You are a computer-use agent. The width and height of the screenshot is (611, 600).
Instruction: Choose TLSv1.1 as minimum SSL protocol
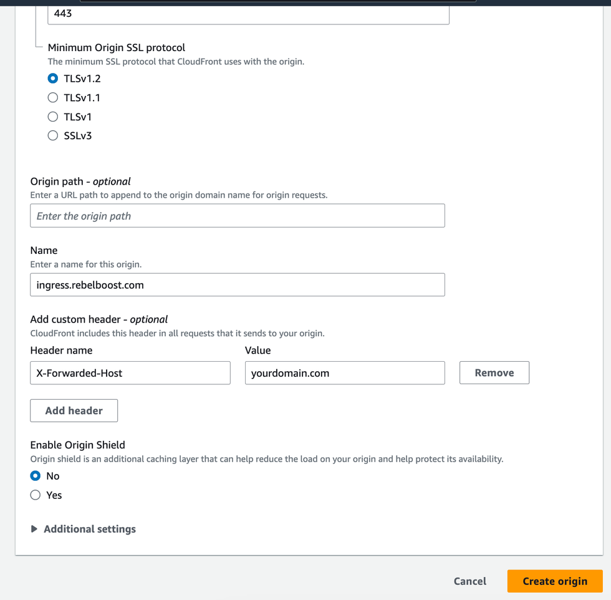tap(53, 98)
